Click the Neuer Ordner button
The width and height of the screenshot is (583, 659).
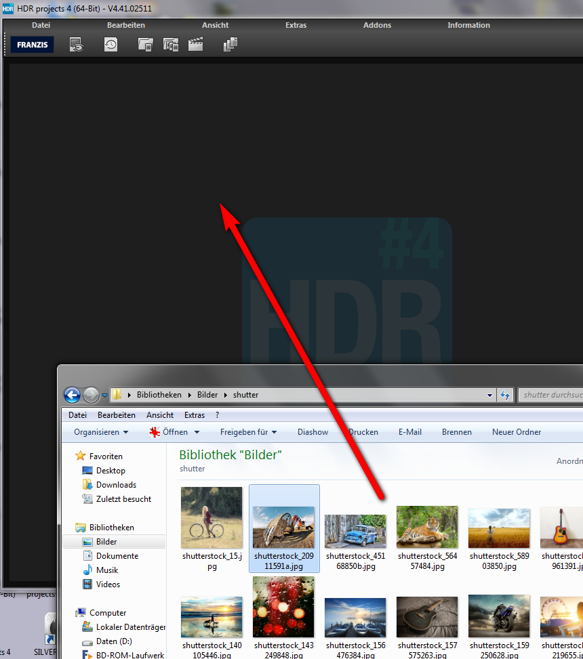pos(516,432)
